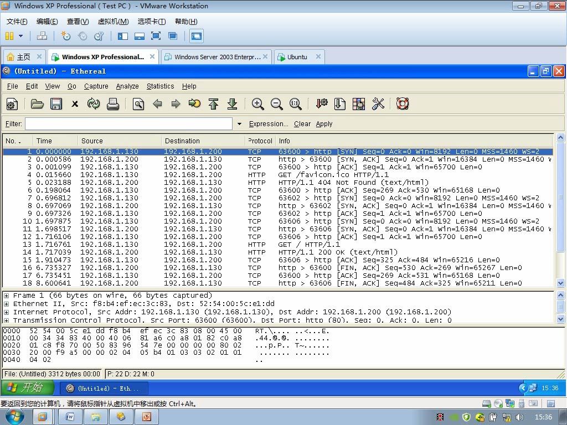The image size is (567, 425).
Task: Sort packets by the Time column header
Action: point(55,141)
